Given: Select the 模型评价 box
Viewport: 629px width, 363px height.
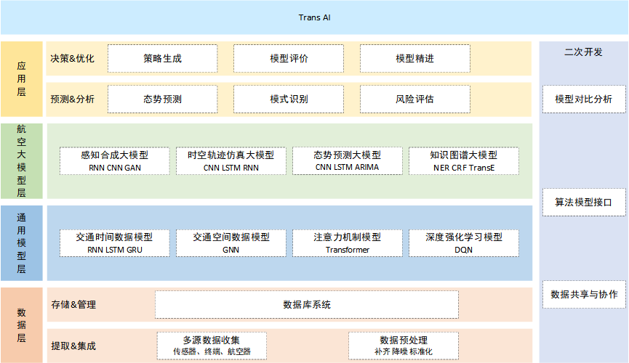Looking at the screenshot, I should click(289, 59).
